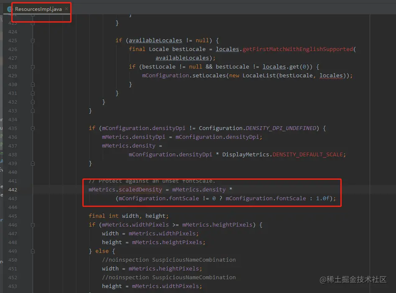Click the else keyword on line 449
The image size is (396, 293).
tap(102, 251)
